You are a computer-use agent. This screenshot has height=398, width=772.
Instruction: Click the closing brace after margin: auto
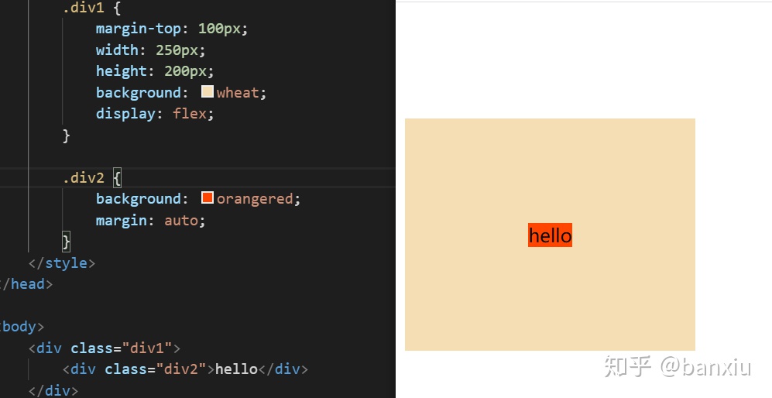67,242
